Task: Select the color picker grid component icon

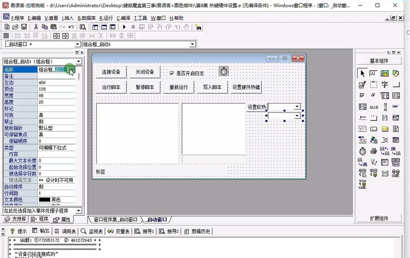Action: tap(362, 140)
